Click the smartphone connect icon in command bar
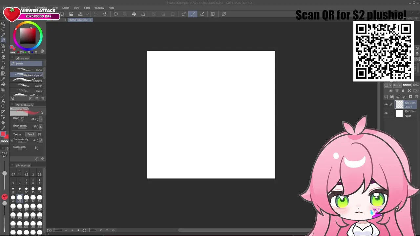 pyautogui.click(x=213, y=14)
